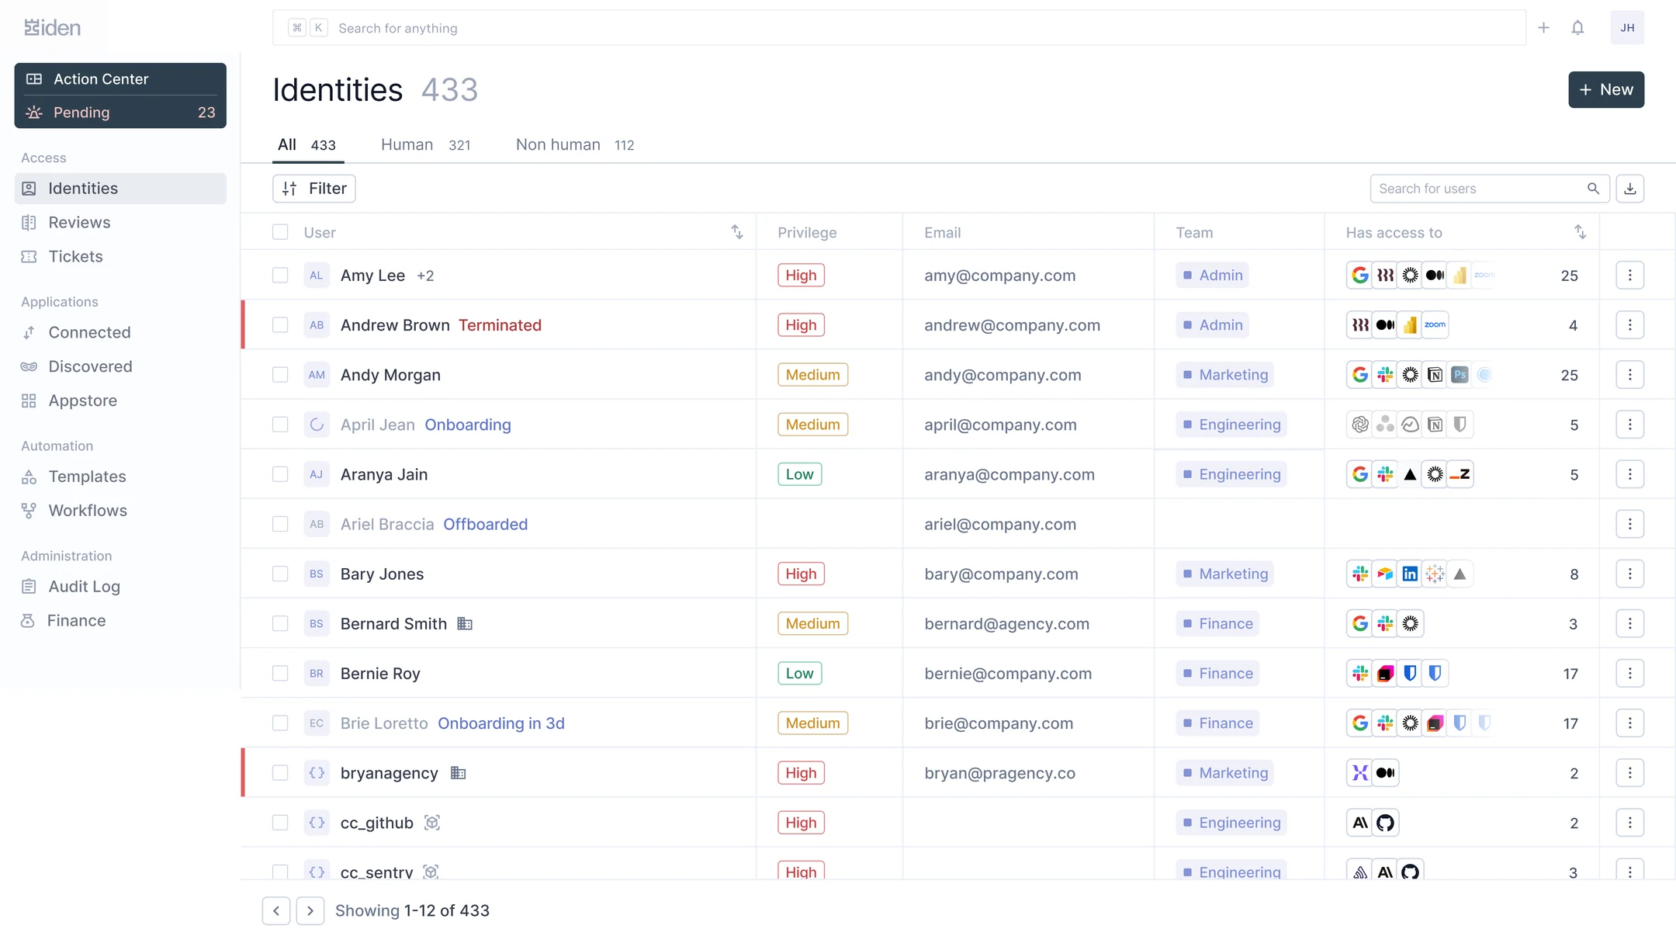1676x943 pixels.
Task: Select the bryanagency row checkbox
Action: [280, 773]
